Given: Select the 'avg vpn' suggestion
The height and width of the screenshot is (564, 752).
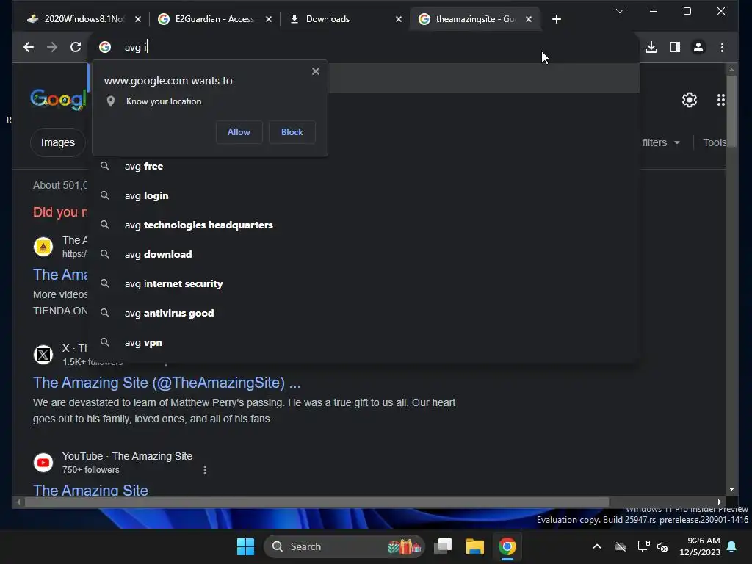Looking at the screenshot, I should [364, 342].
